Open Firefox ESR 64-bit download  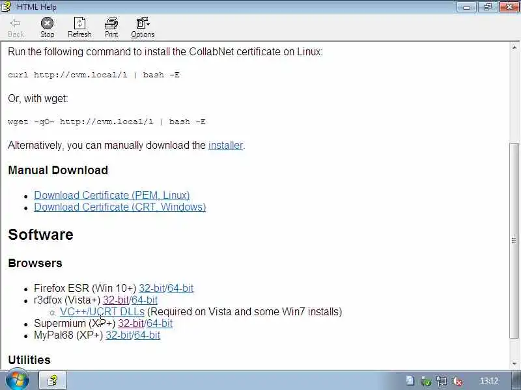(x=180, y=288)
